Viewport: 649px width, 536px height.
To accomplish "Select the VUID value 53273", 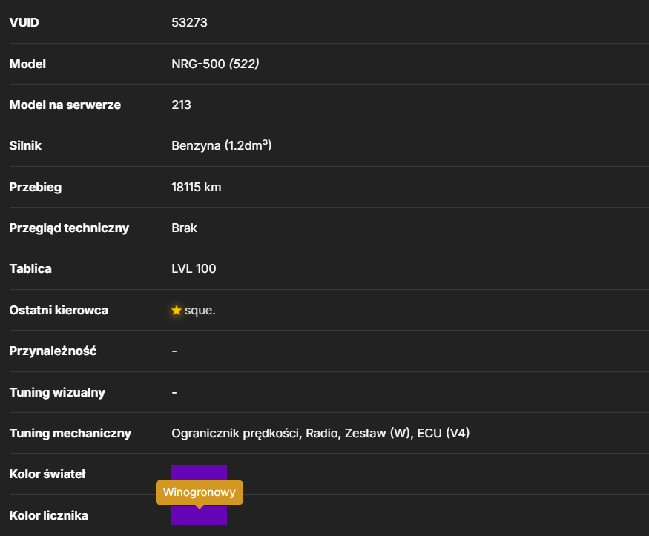I will click(189, 22).
